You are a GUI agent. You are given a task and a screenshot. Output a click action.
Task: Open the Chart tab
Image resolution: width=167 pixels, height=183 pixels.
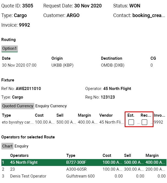coord(7,146)
